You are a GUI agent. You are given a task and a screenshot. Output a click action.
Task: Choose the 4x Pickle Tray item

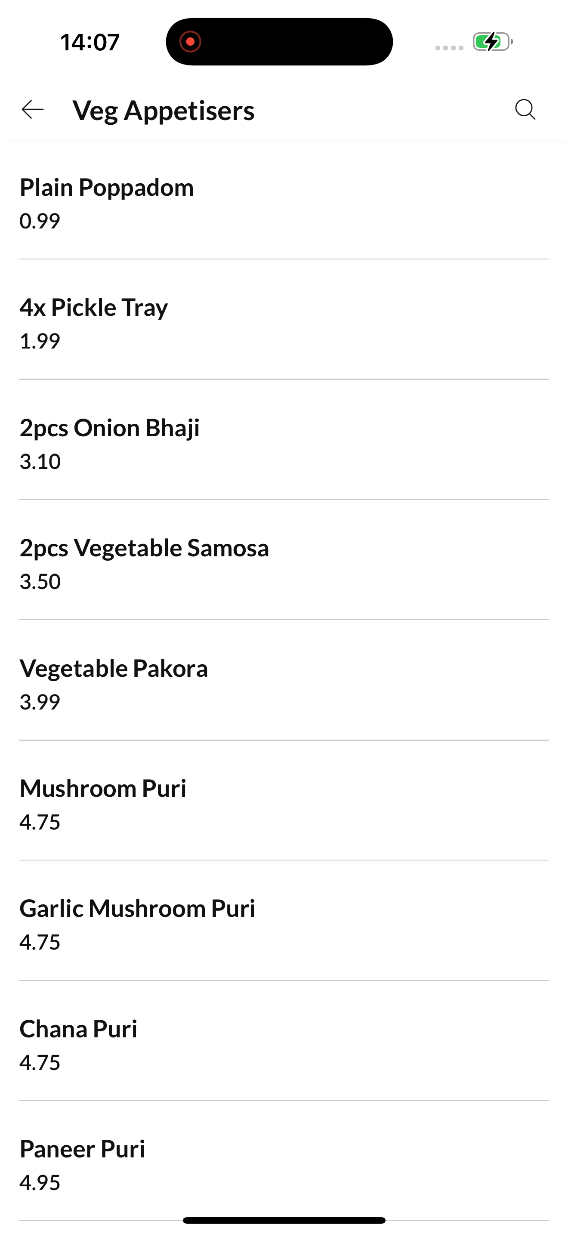[284, 320]
